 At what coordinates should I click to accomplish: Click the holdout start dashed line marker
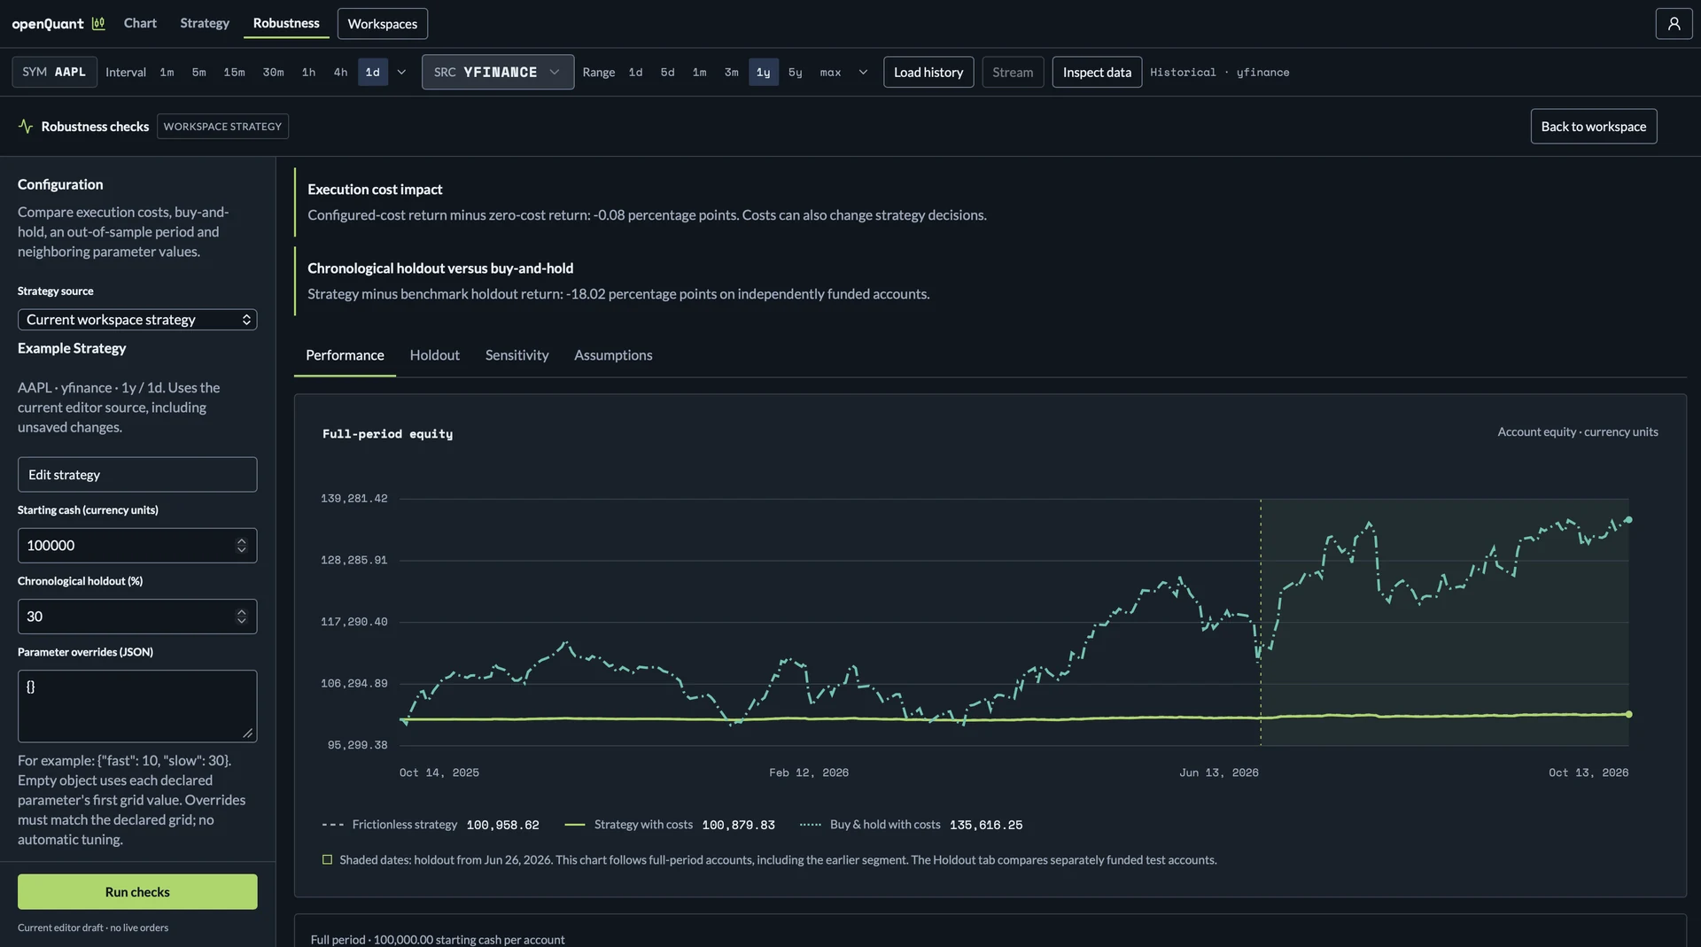pos(1261,622)
